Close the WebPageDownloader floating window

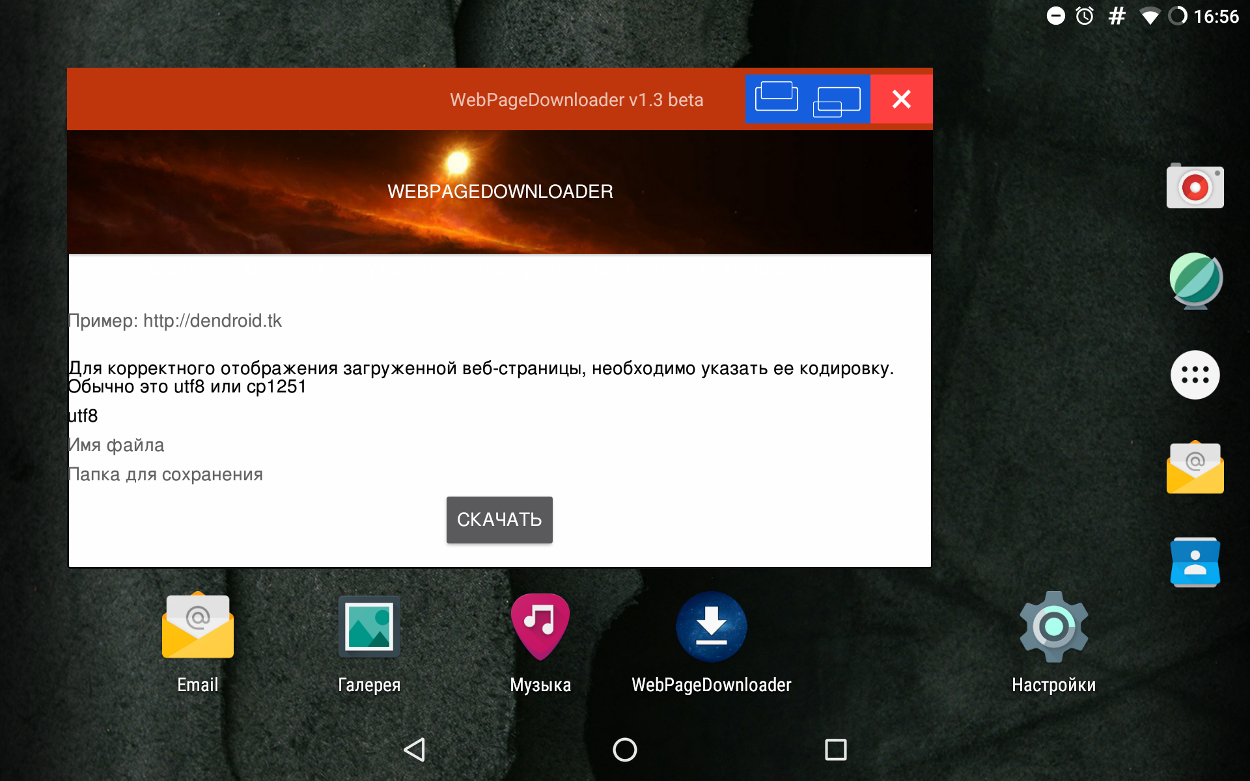(902, 99)
